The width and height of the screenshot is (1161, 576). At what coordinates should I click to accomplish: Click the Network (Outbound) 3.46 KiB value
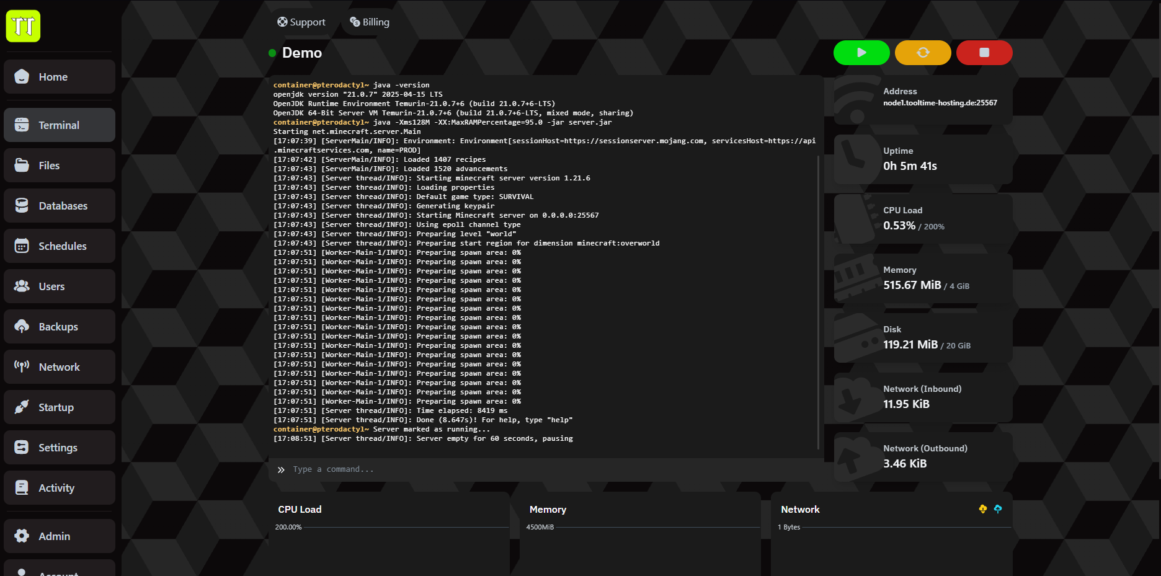tap(905, 464)
